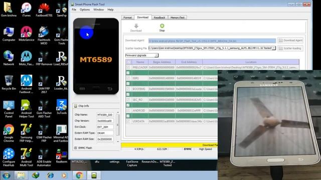Click the yellow Download Flash progress bar
Viewport: 321px width, 180px height.
pyautogui.click(x=170, y=145)
